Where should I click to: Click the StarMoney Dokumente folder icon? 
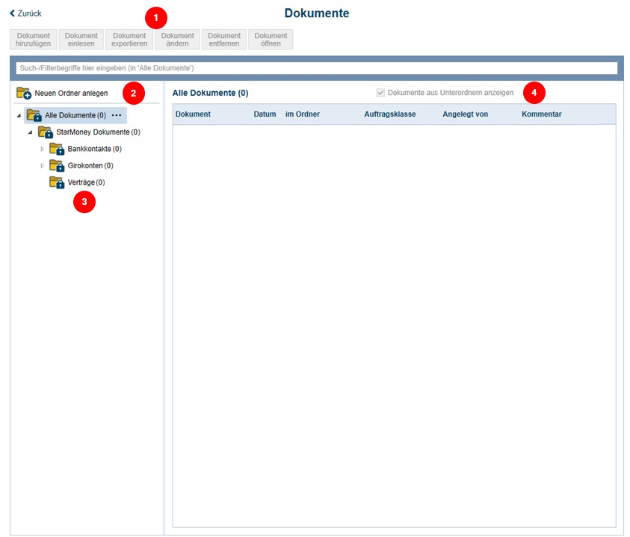point(46,132)
